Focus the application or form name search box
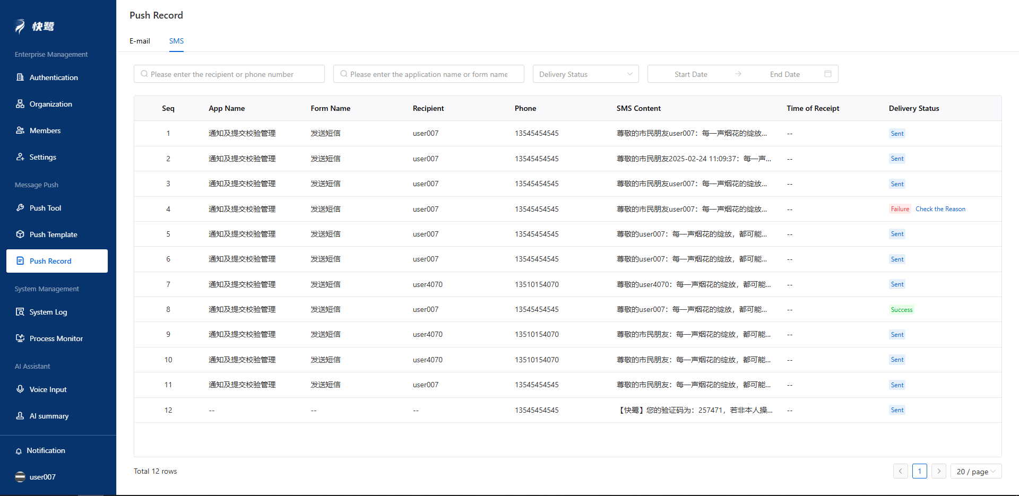Viewport: 1019px width, 496px height. point(429,74)
